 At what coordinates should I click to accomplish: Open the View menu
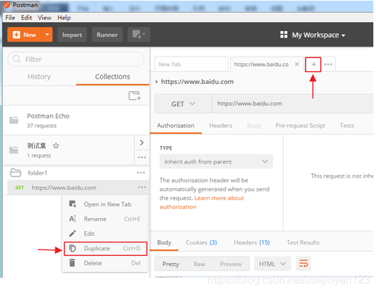tap(44, 17)
